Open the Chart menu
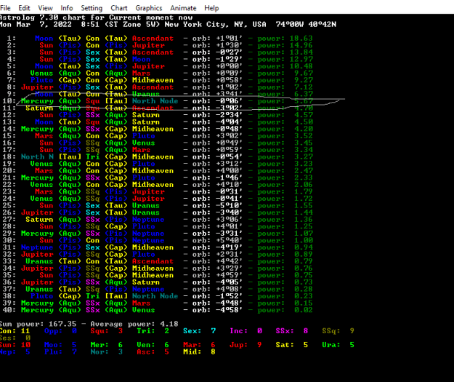454x382 pixels. point(118,8)
